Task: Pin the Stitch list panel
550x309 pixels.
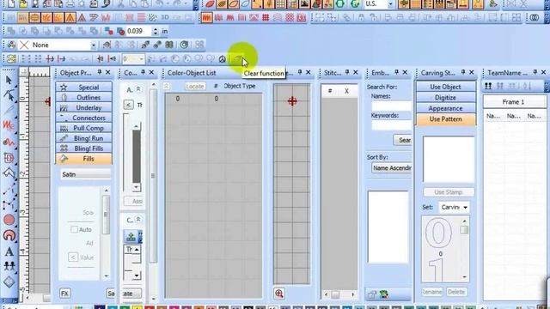Action: 347,72
